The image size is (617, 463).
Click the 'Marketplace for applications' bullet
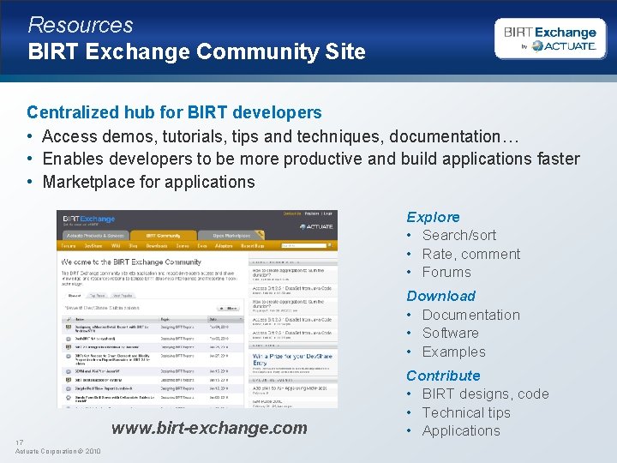(149, 182)
